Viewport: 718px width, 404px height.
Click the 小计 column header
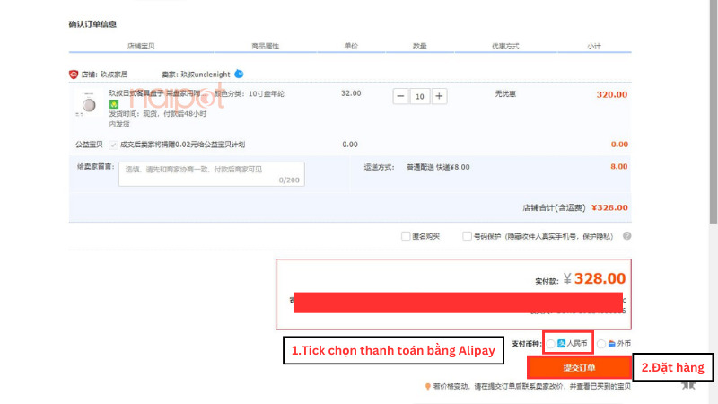pos(594,46)
